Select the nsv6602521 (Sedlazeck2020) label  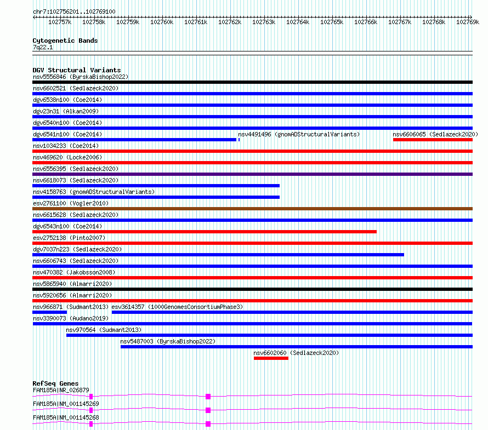[76, 88]
